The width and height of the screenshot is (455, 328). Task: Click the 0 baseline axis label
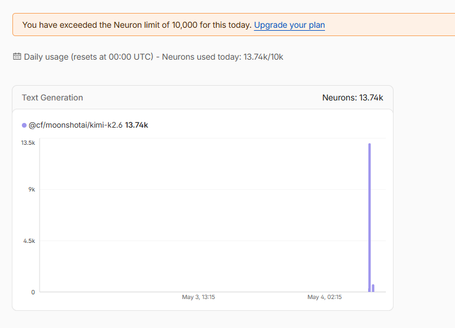33,292
